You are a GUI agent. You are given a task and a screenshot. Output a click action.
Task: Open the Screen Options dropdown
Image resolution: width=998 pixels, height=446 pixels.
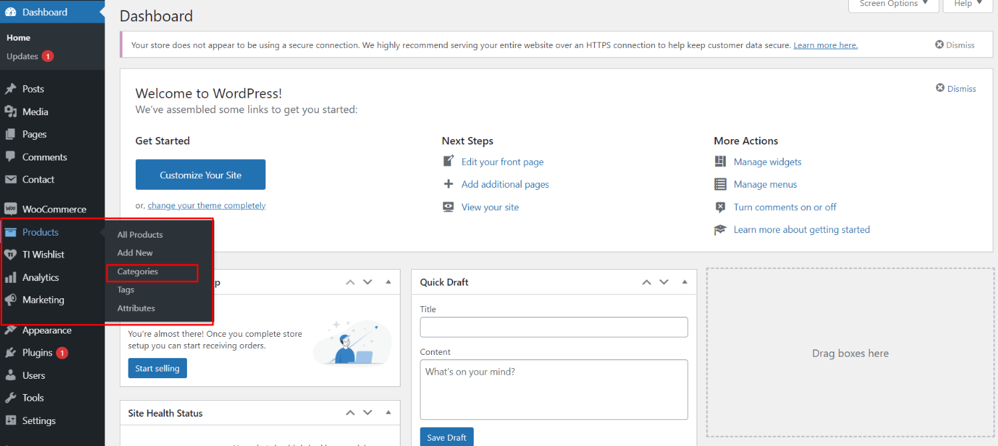(x=893, y=5)
